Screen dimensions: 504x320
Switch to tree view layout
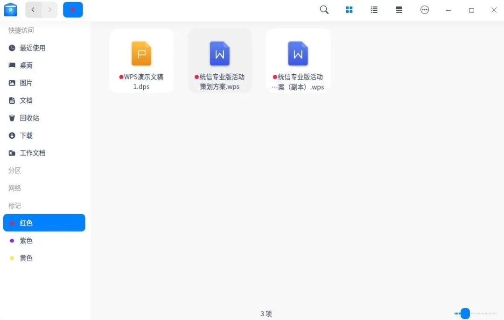click(x=399, y=10)
